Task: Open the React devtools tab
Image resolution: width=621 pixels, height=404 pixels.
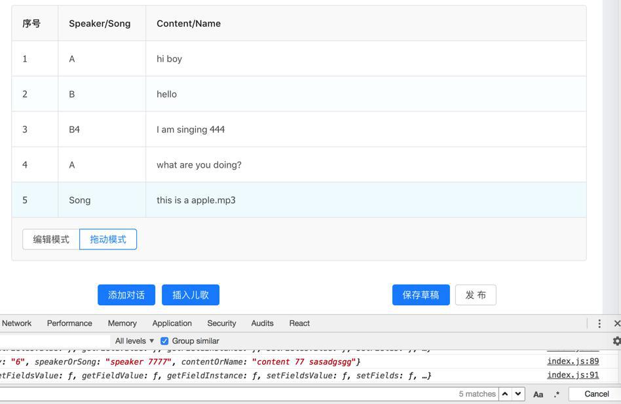Action: (x=299, y=323)
